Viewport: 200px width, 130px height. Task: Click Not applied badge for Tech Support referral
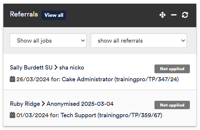172,105
